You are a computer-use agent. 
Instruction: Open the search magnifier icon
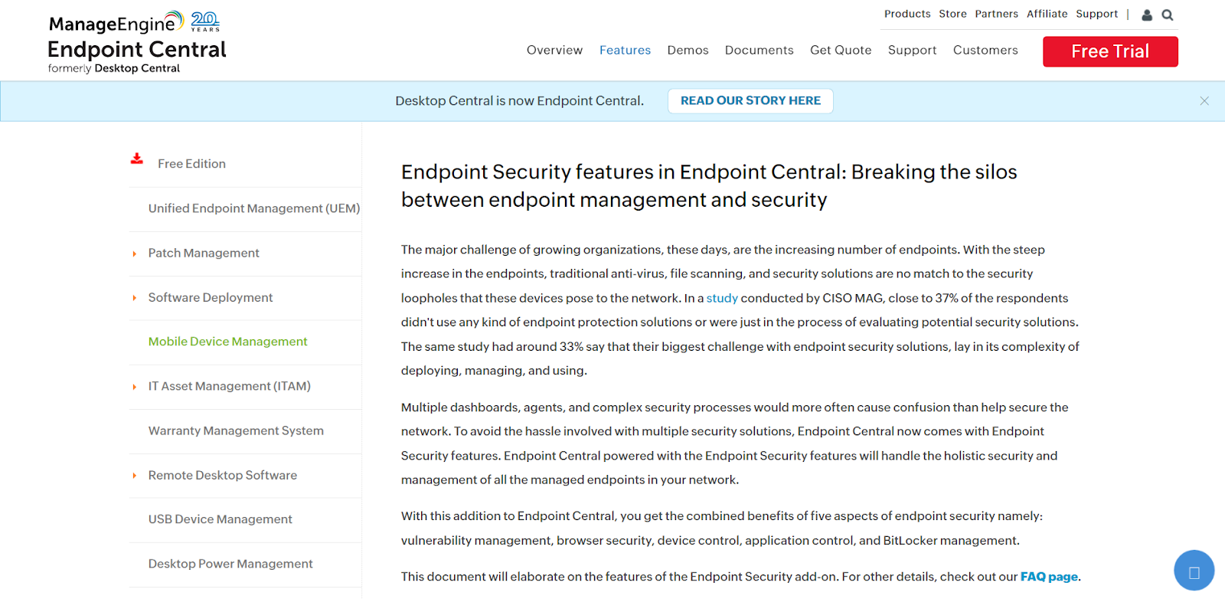point(1168,15)
